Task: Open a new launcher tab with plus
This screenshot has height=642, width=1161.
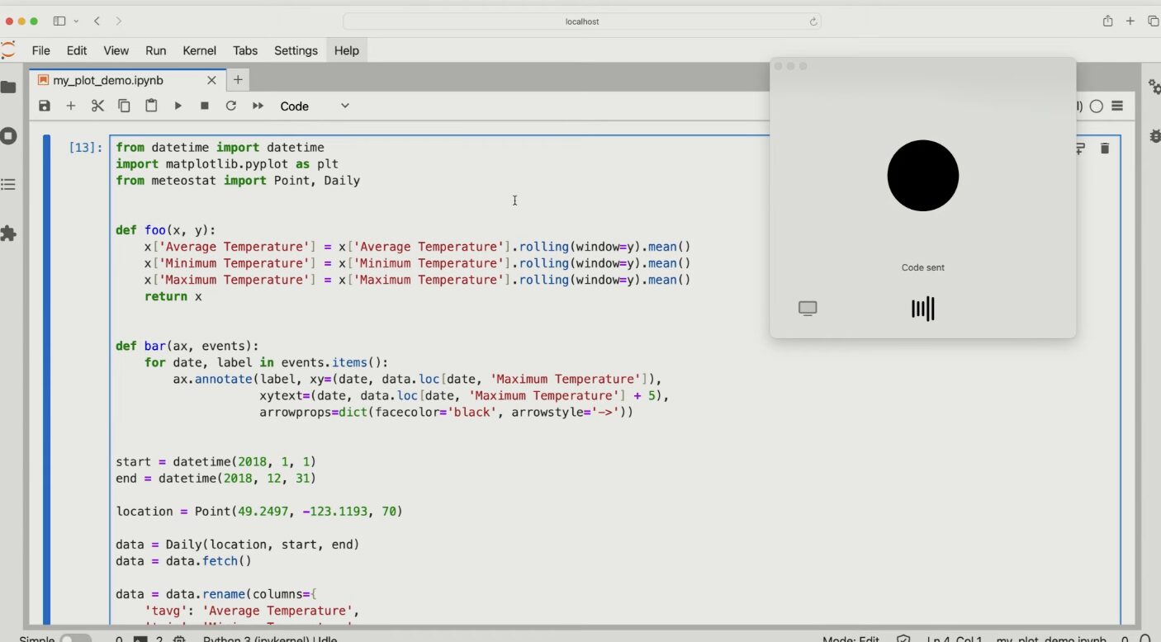Action: click(238, 80)
